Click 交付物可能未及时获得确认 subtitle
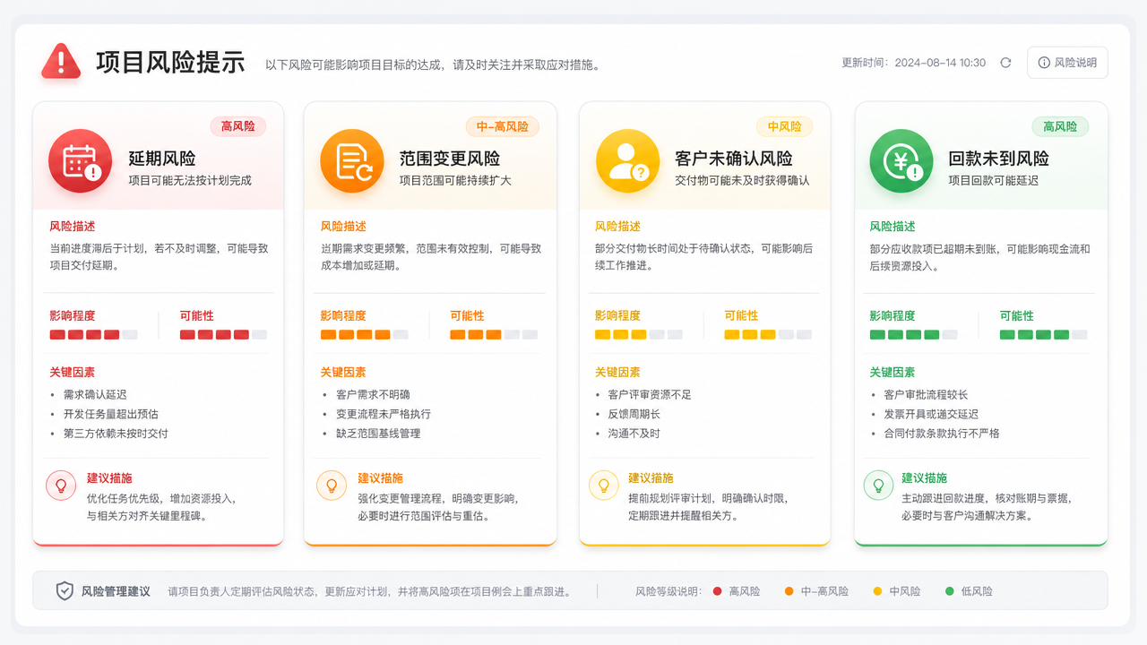 [x=742, y=180]
